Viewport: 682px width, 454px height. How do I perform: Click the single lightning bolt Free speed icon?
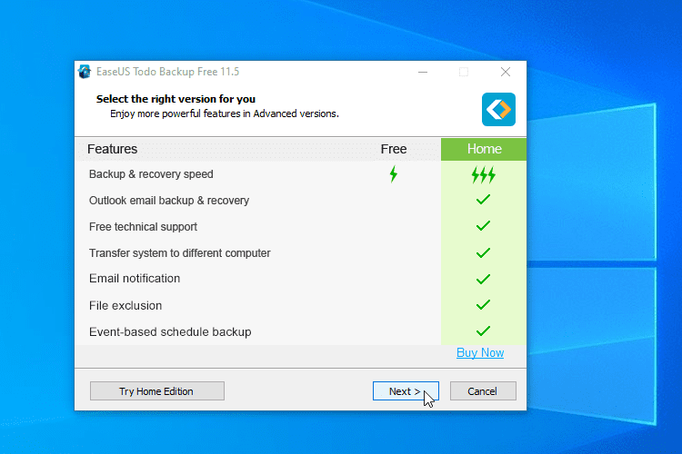(393, 174)
